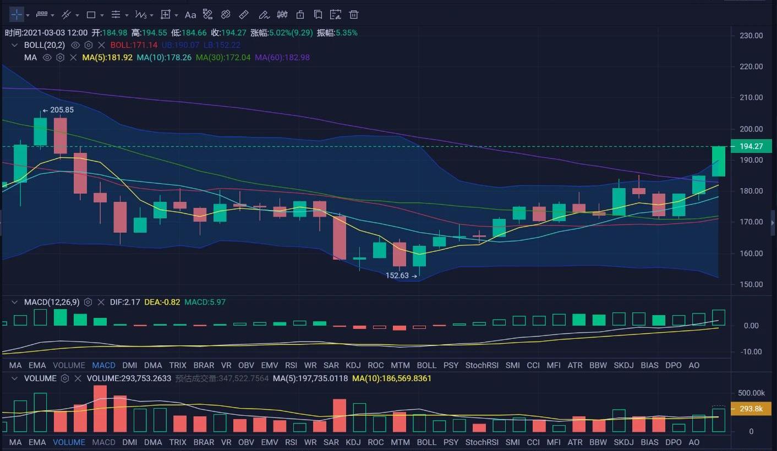Click the 194.27 current price label
Image resolution: width=777 pixels, height=451 pixels.
[x=751, y=146]
